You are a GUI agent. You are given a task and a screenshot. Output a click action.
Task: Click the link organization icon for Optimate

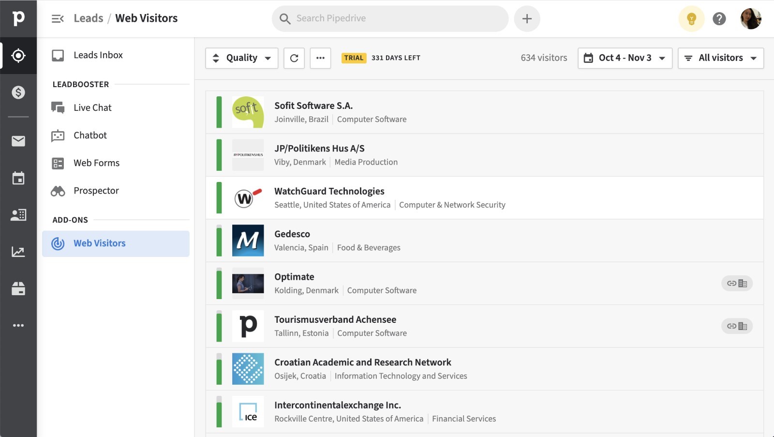click(x=737, y=284)
